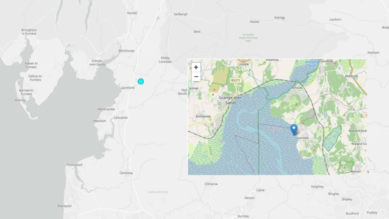Click the zoom in plus icon
This screenshot has height=219, width=389.
[196, 67]
